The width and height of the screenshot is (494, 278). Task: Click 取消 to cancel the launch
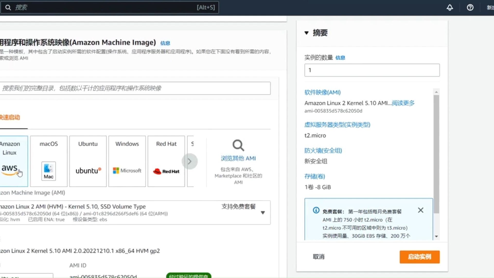[x=319, y=257]
